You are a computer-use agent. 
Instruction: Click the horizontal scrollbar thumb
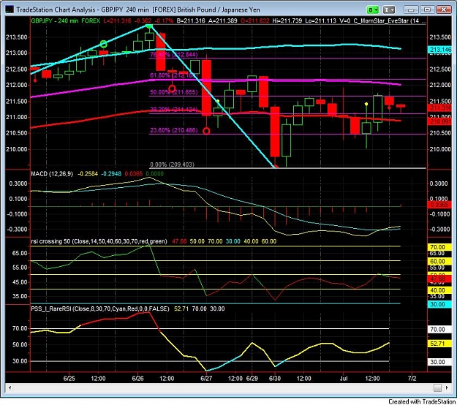pyautogui.click(x=437, y=387)
